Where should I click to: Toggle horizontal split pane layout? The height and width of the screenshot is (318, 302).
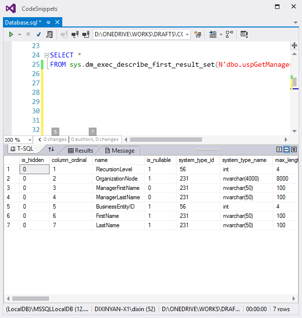tap(286, 150)
